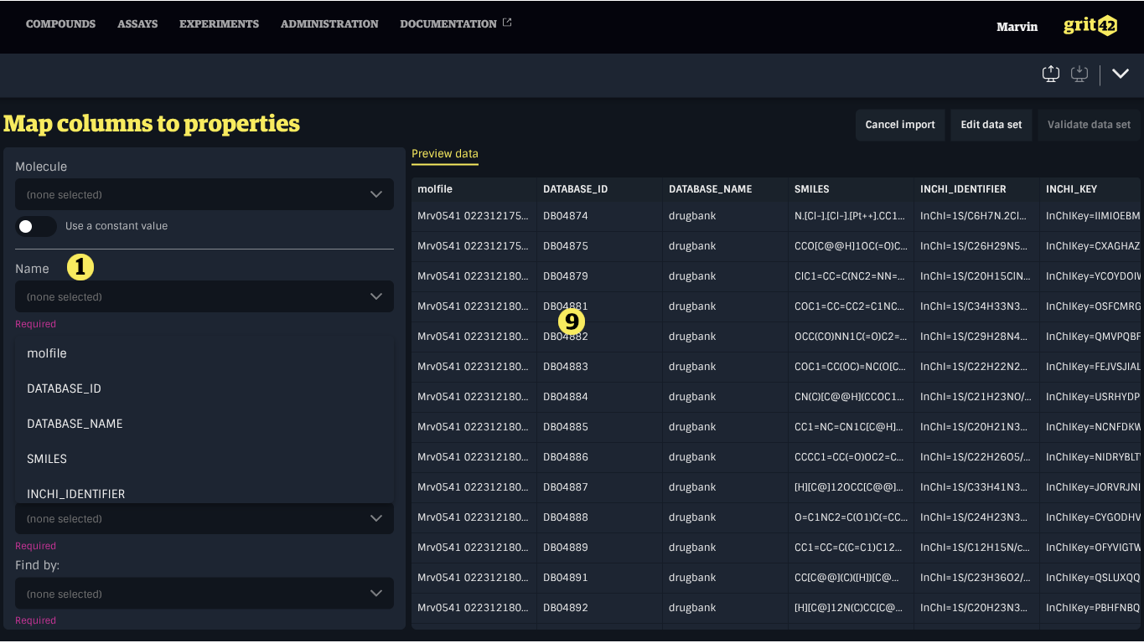Screen dimensions: 1144x643
Task: Open the Find by dropdown
Action: 204,594
